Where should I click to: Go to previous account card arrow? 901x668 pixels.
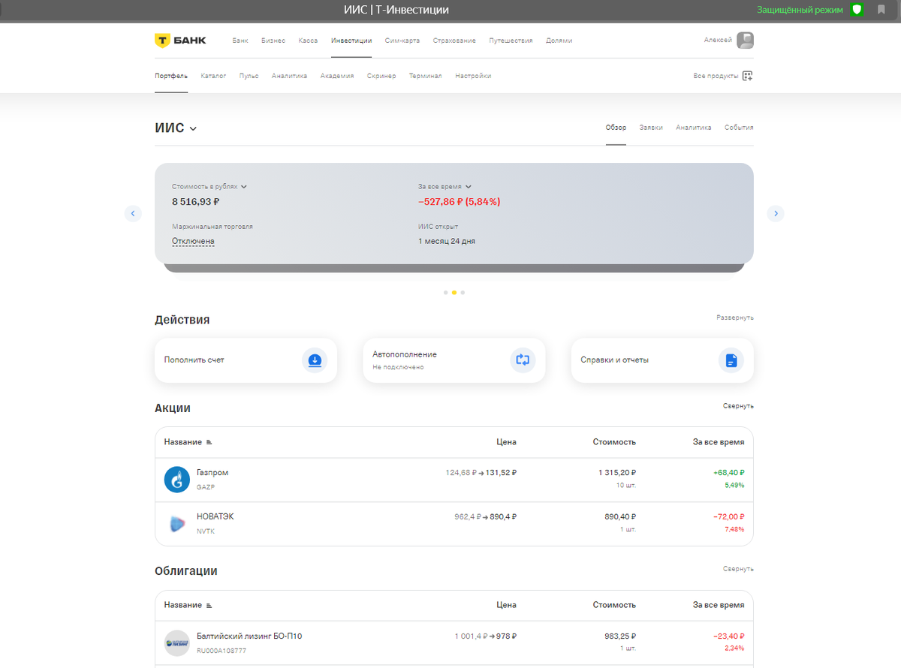click(133, 214)
